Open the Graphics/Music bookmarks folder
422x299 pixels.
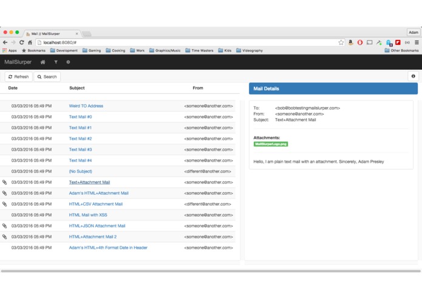pyautogui.click(x=165, y=50)
